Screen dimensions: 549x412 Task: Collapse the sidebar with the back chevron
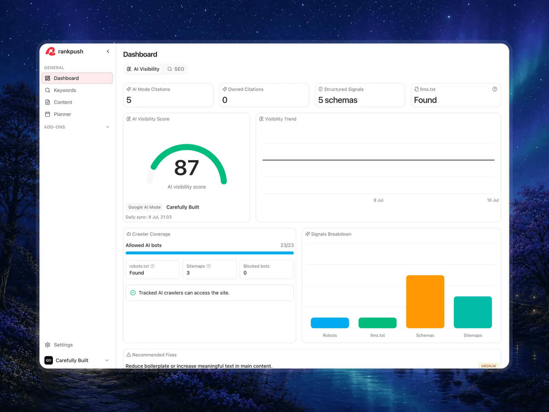click(108, 51)
